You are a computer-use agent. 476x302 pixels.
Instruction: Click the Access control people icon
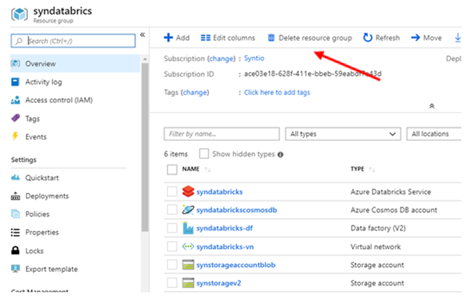coord(15,100)
